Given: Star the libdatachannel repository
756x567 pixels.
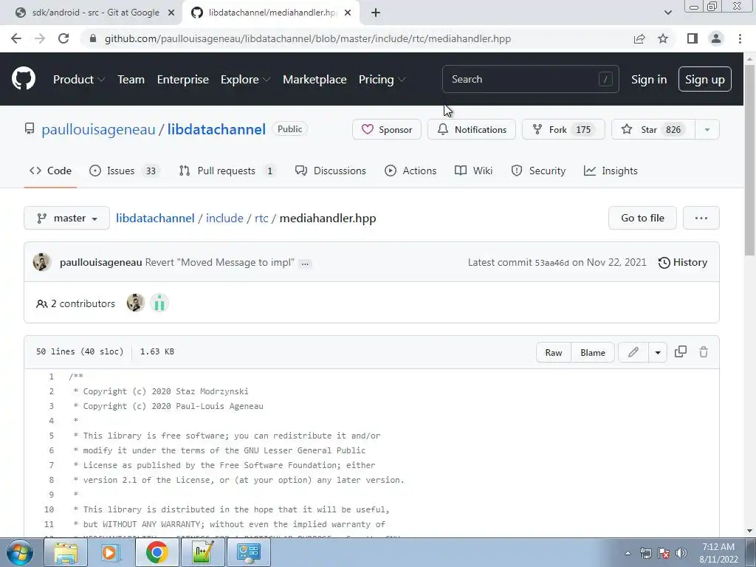Looking at the screenshot, I should click(653, 129).
